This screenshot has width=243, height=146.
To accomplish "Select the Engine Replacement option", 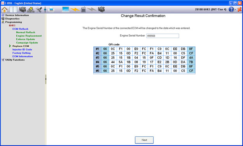I will (29, 36).
